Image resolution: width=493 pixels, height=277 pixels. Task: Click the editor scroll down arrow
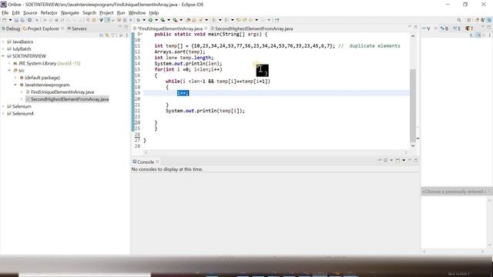(413, 145)
